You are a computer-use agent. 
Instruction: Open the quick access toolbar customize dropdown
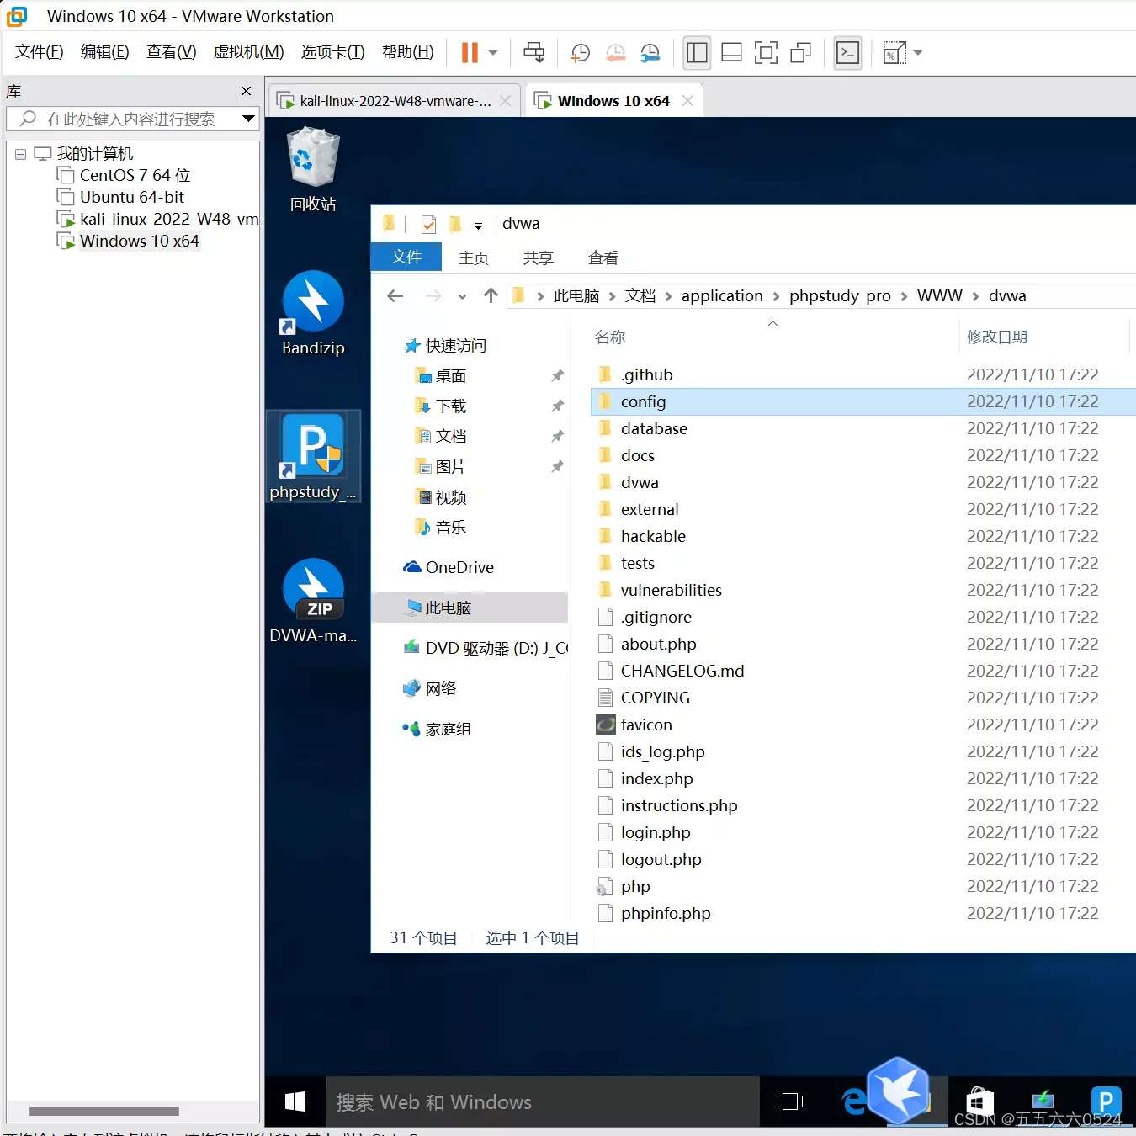478,226
